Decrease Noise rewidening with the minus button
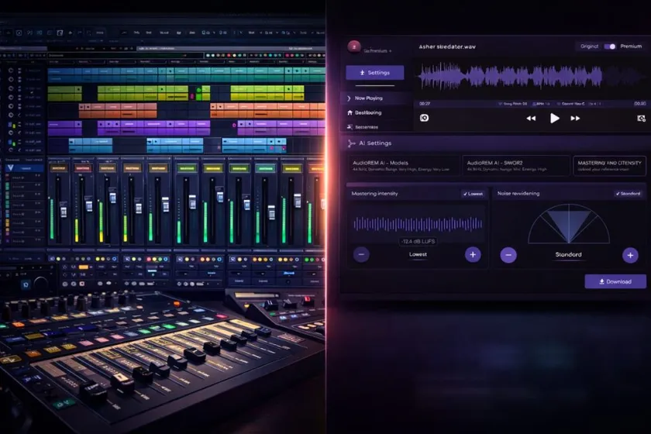This screenshot has height=434, width=651. pos(508,255)
